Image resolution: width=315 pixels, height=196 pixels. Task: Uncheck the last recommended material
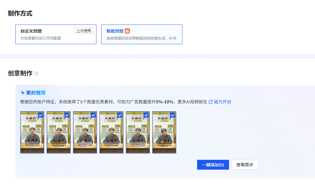(x=173, y=115)
